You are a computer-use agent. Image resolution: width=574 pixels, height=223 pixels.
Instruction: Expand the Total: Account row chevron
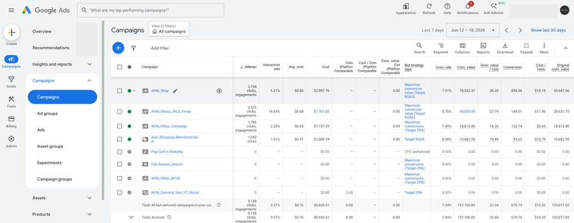tap(131, 217)
